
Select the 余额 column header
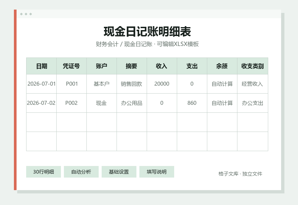[222, 66]
